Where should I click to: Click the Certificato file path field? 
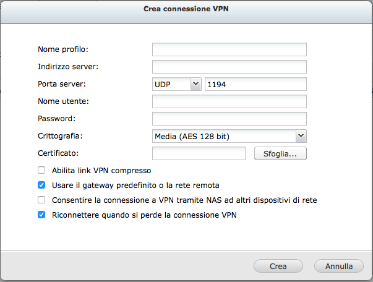coord(199,153)
